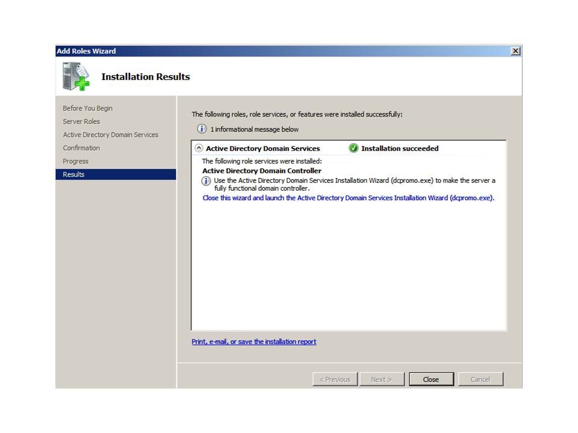Launch dcpromo.exe via the blue wizard link
Screen dimensions: 578x433
(348, 198)
